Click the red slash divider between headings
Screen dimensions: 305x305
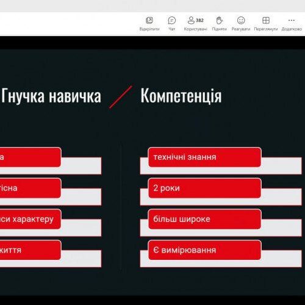pos(121,97)
